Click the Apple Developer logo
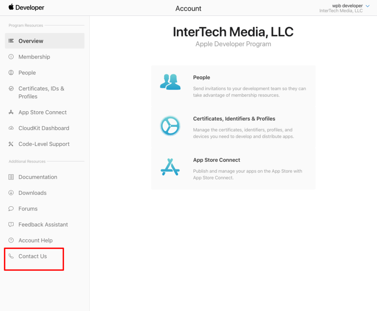Viewport: 377px width, 311px height. pyautogui.click(x=27, y=7)
